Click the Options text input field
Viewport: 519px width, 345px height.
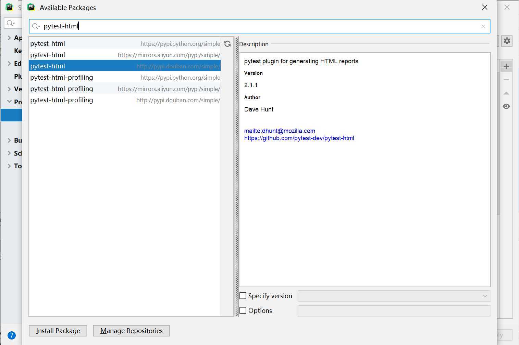click(394, 311)
